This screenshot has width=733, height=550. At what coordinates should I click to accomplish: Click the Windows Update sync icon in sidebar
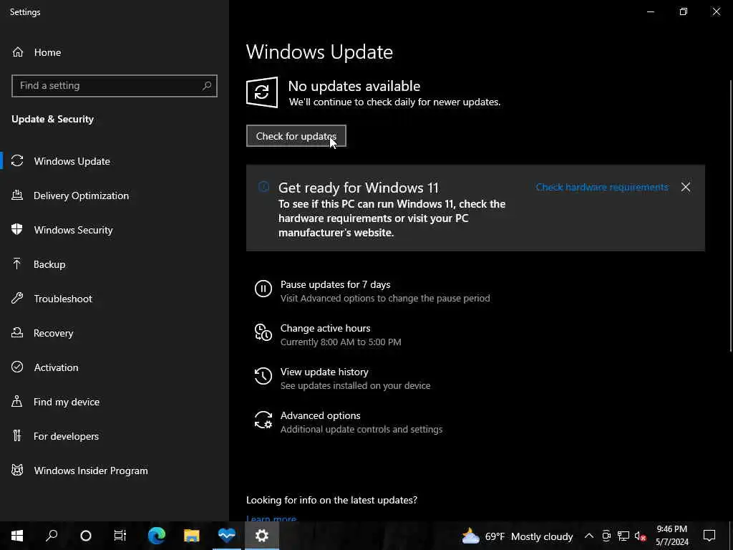(17, 161)
